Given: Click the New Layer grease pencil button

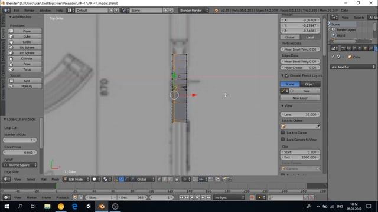Looking at the screenshot, I should [300, 98].
